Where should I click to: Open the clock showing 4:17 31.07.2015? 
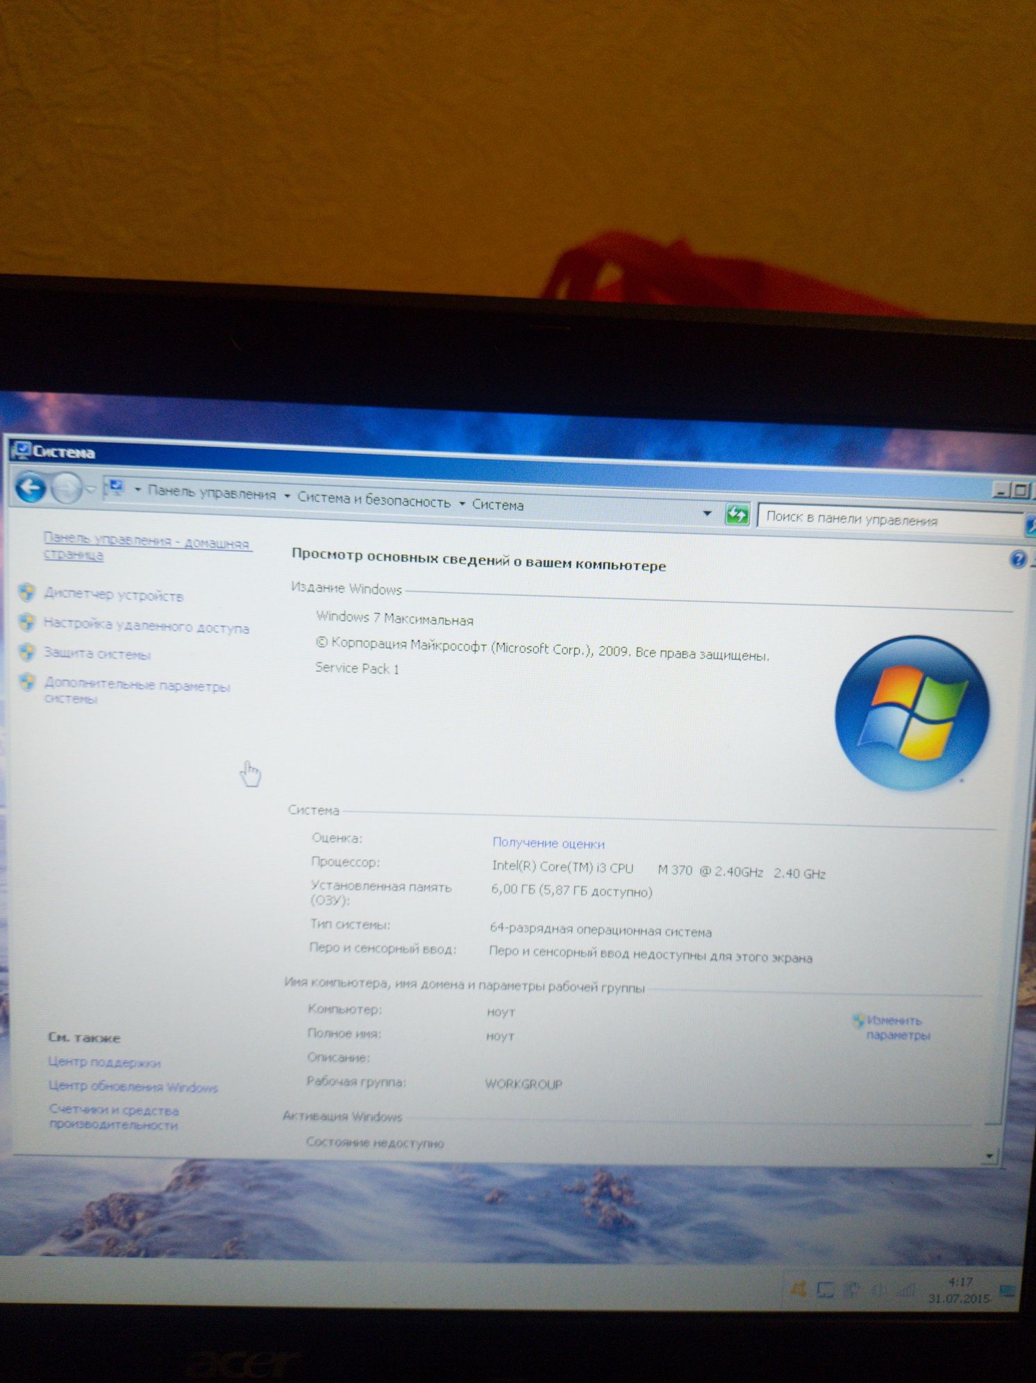pos(959,1290)
